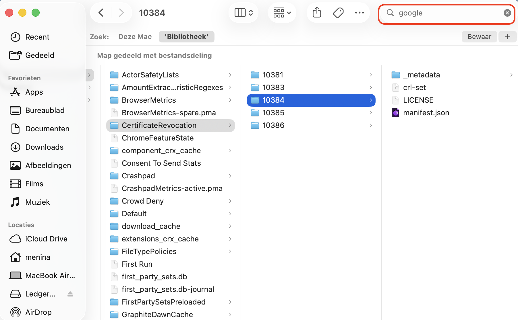
Task: Expand the Crashpad folder chevron
Action: point(230,175)
